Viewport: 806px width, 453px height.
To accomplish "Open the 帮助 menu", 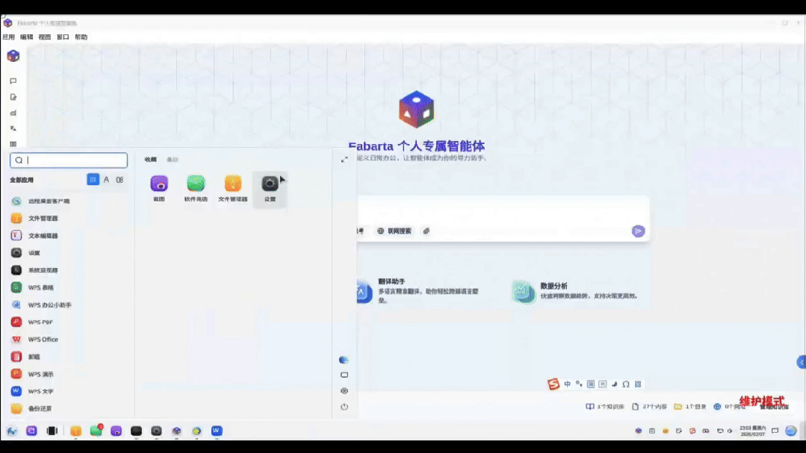I will (x=81, y=37).
